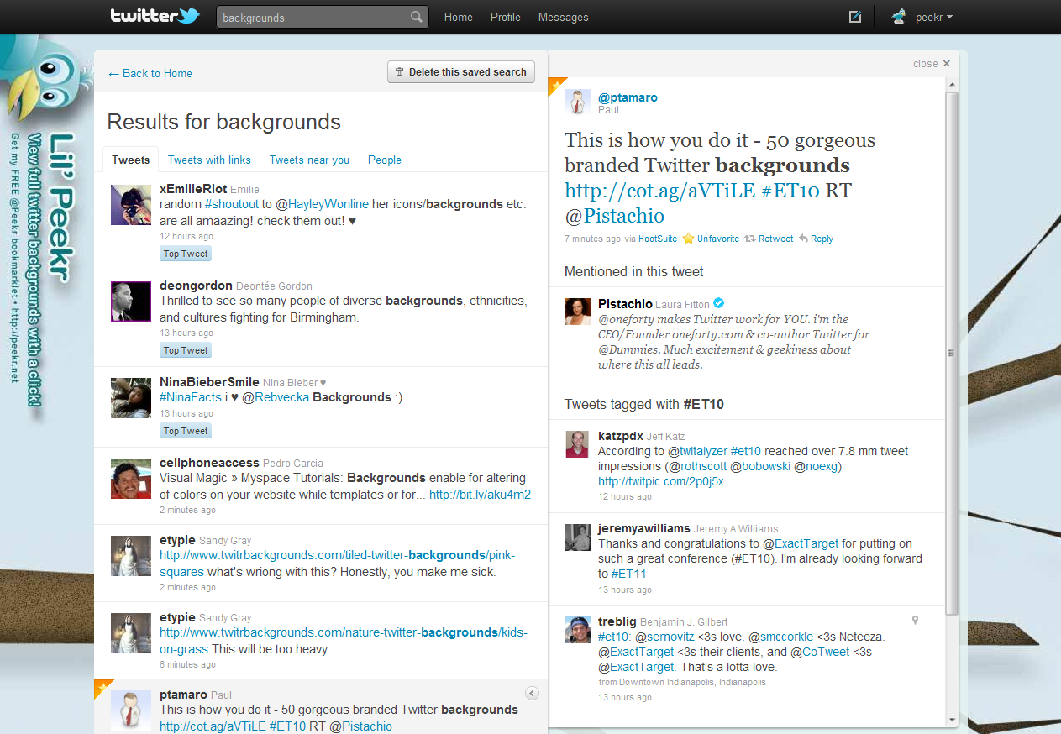1061x734 pixels.
Task: Click cellphoneaccess avatar thumbnail
Action: pos(131,479)
